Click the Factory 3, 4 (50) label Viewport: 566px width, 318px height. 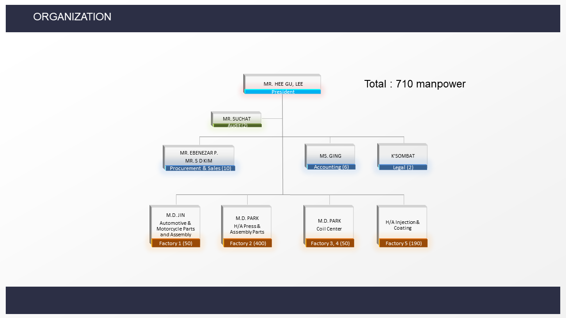click(x=330, y=243)
